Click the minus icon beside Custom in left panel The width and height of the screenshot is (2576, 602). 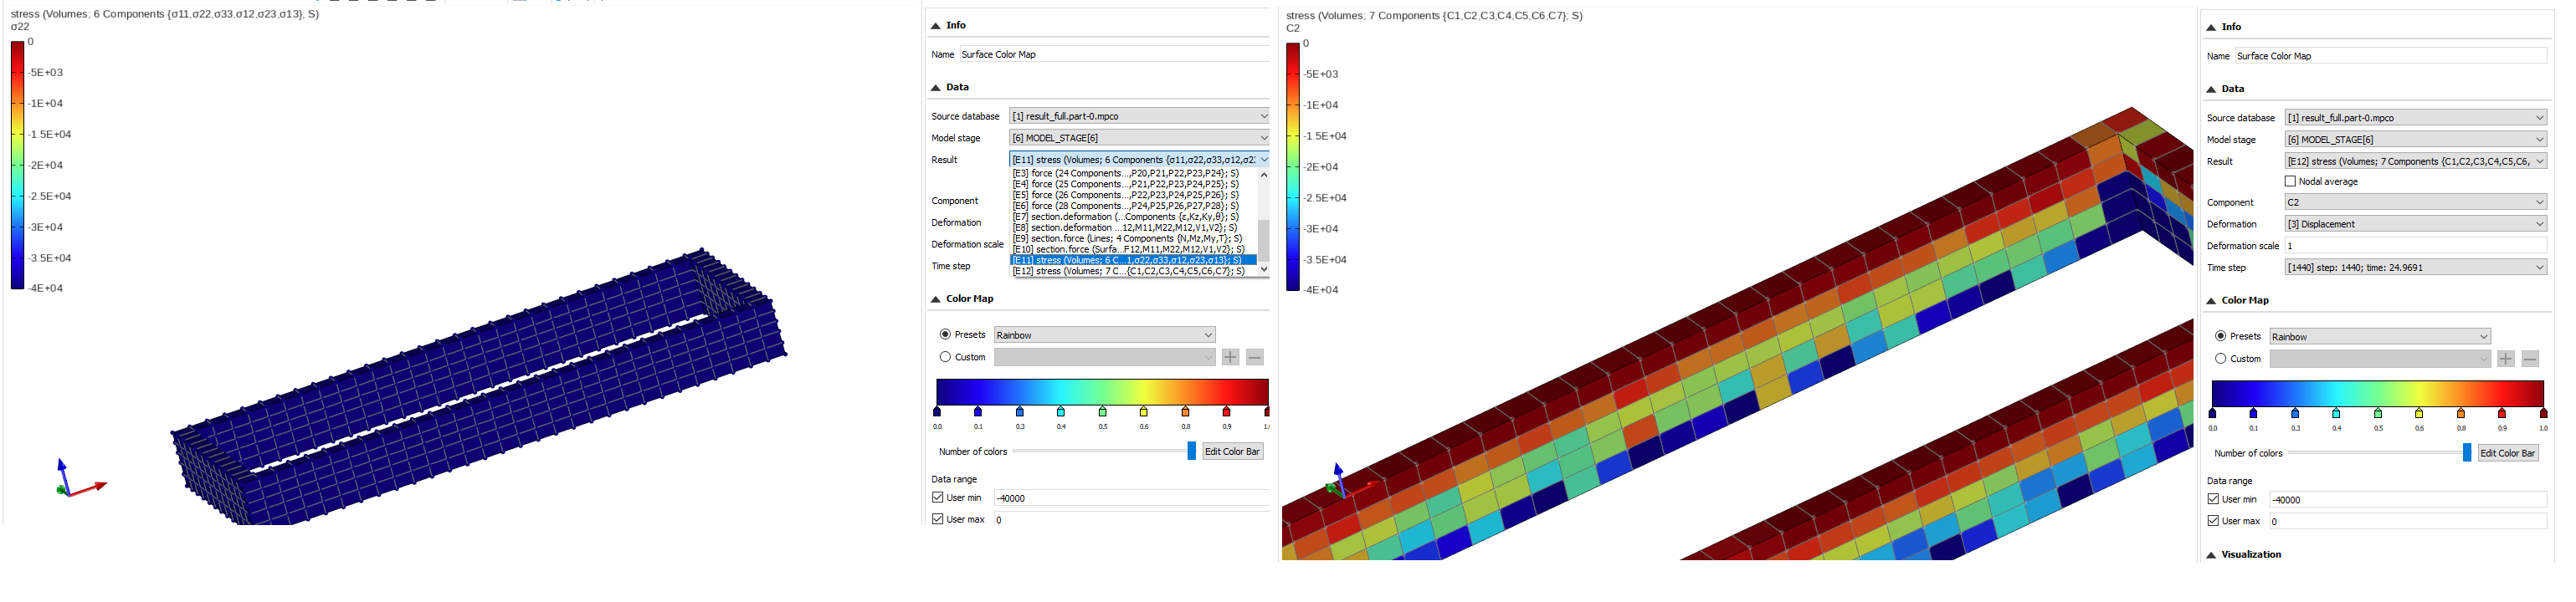(x=1255, y=357)
